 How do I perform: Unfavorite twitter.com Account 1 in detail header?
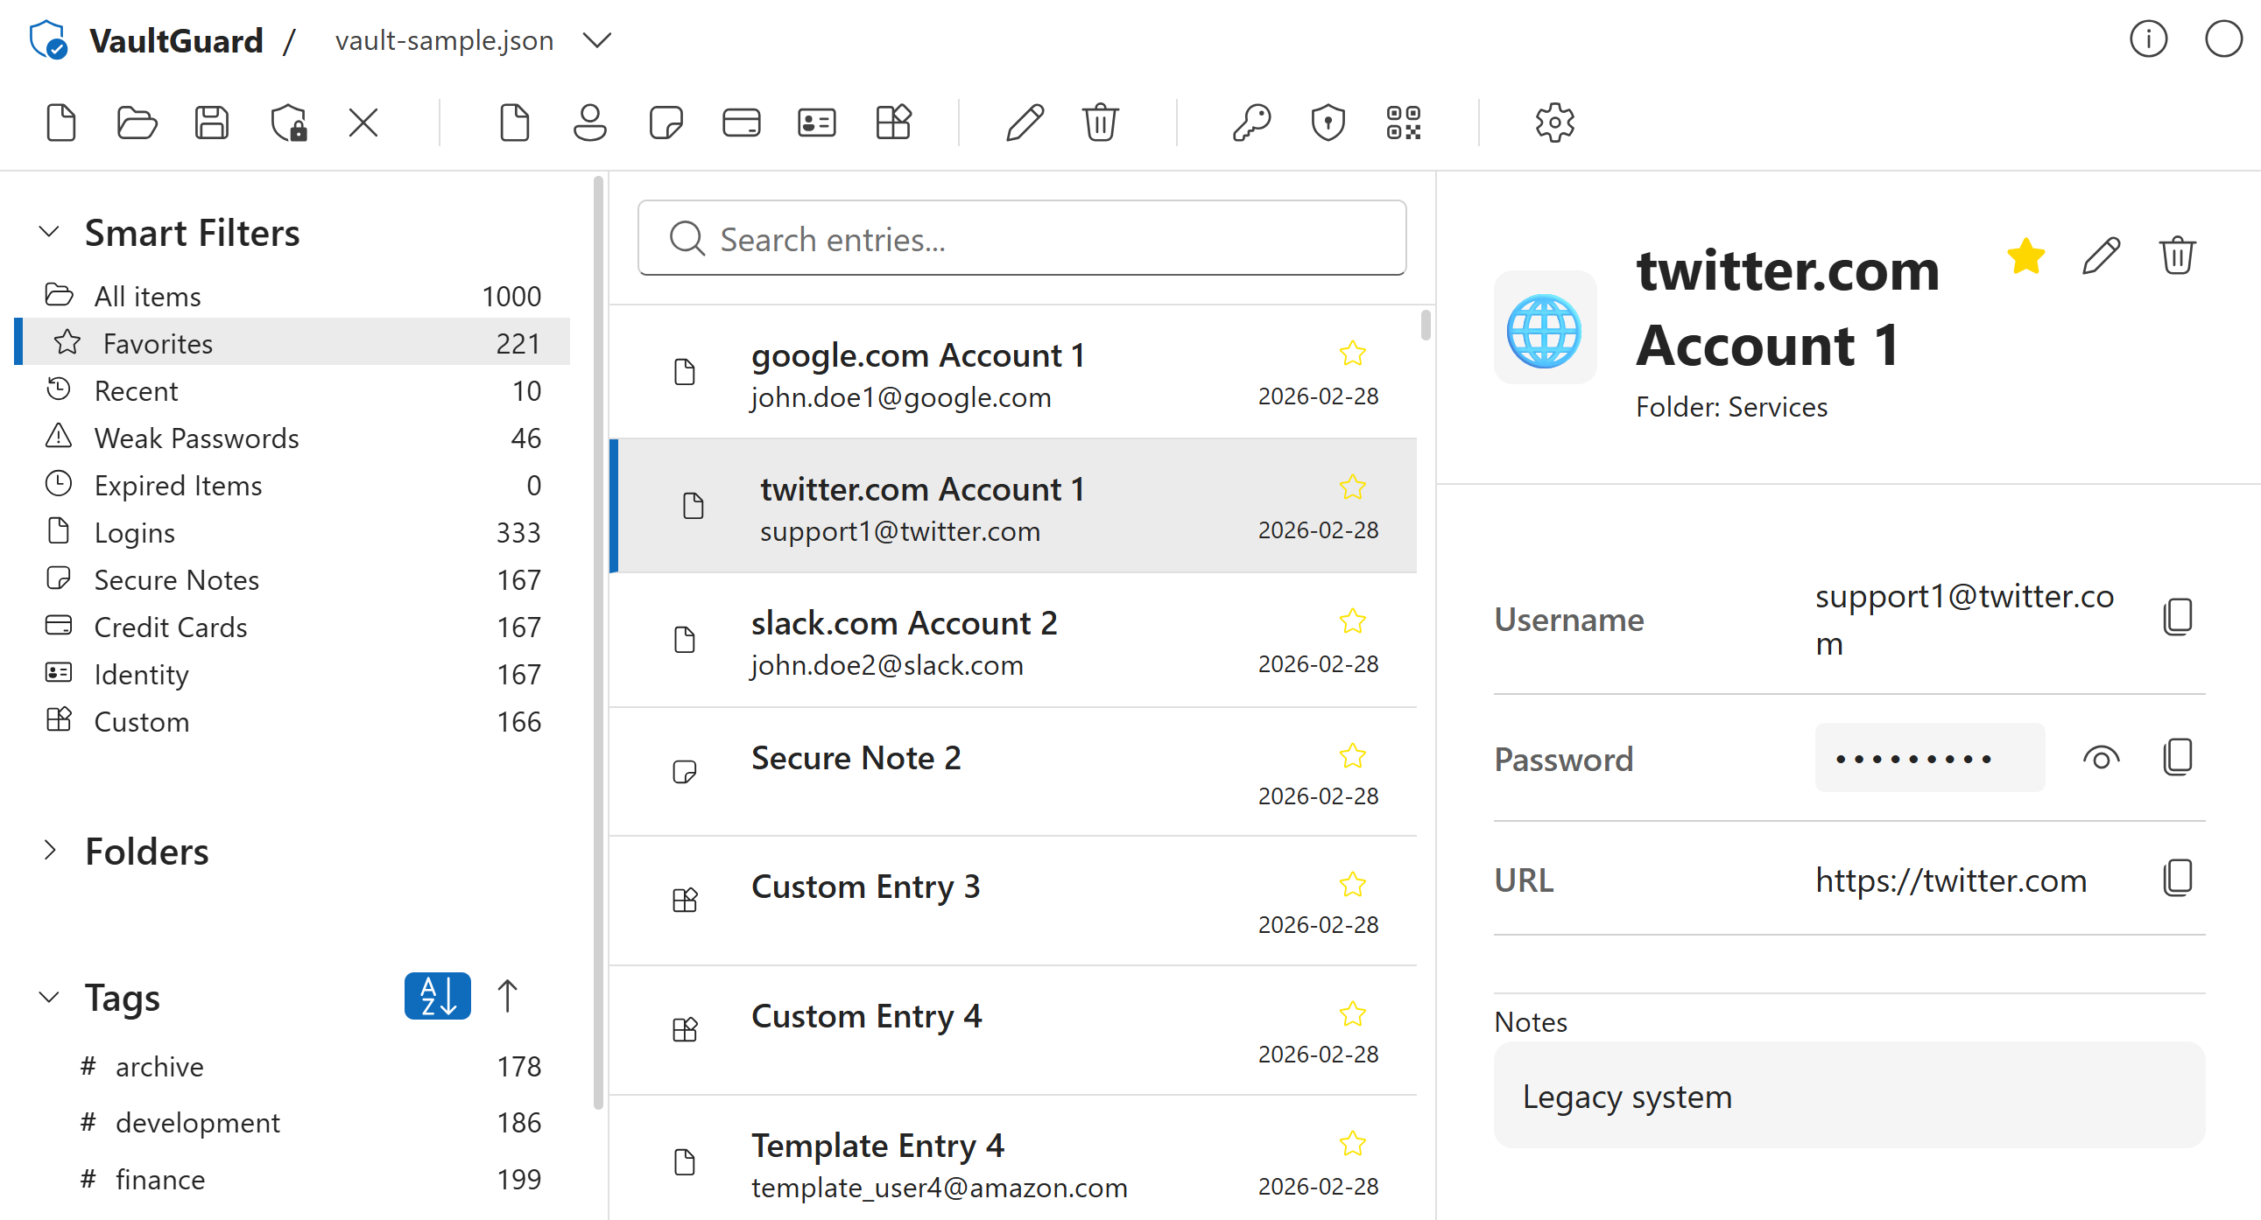pos(2025,257)
